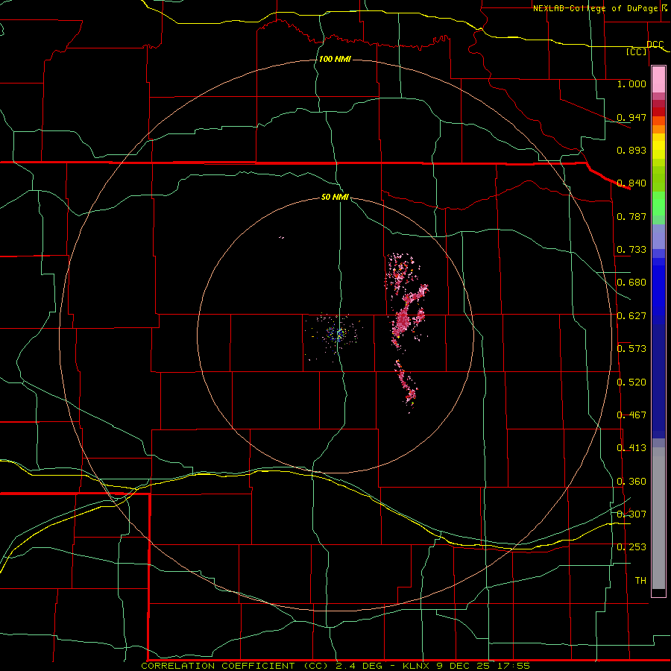Click the 0.520 scale value

click(x=631, y=382)
